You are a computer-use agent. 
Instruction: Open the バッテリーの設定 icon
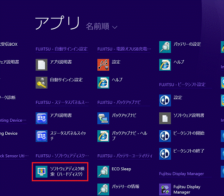(165, 47)
